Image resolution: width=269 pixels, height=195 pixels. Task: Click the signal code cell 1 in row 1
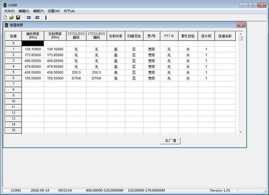click(206, 49)
